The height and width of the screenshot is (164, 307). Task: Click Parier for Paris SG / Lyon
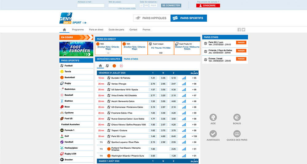[x=241, y=43]
